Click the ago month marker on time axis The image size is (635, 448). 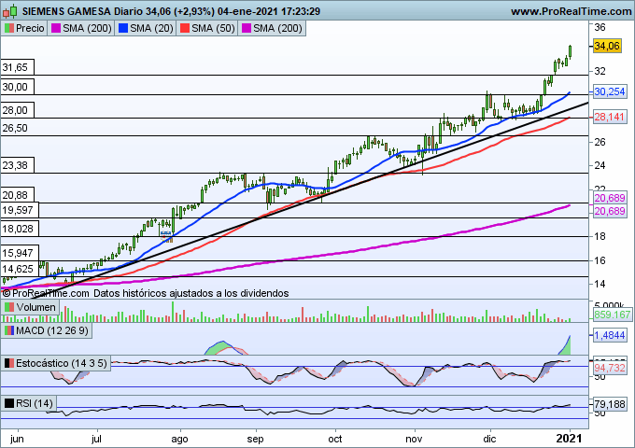[179, 439]
